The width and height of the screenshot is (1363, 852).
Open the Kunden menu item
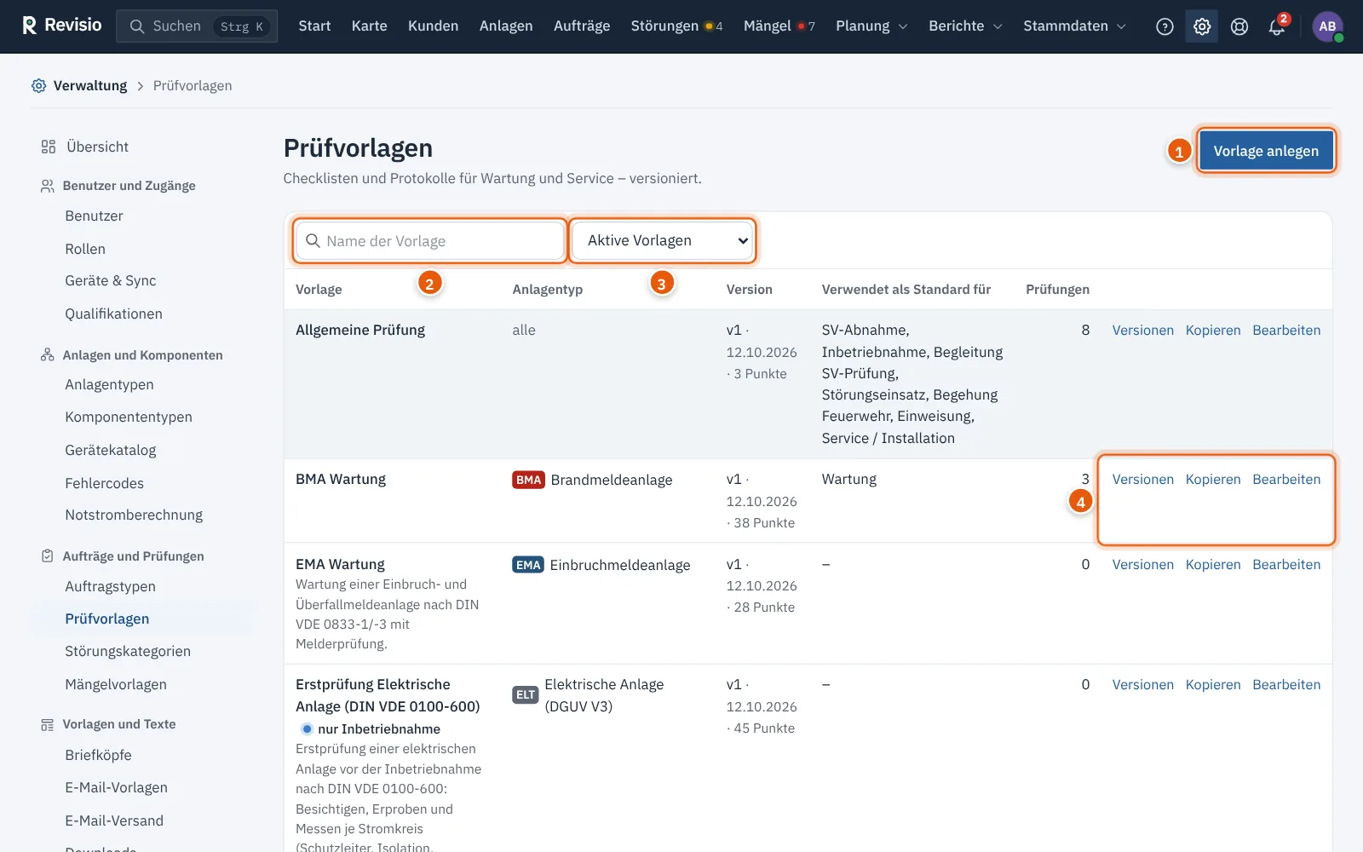click(x=433, y=26)
